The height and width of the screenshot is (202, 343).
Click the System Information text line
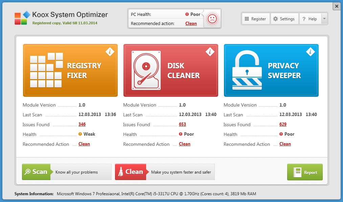[x=135, y=194]
